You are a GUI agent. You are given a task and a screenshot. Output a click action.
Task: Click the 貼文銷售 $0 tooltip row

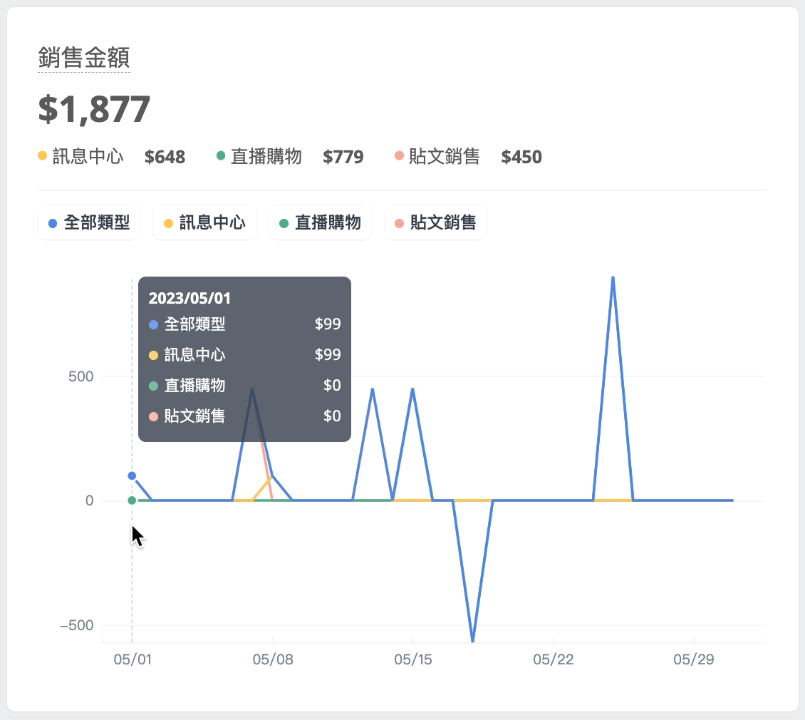click(245, 416)
